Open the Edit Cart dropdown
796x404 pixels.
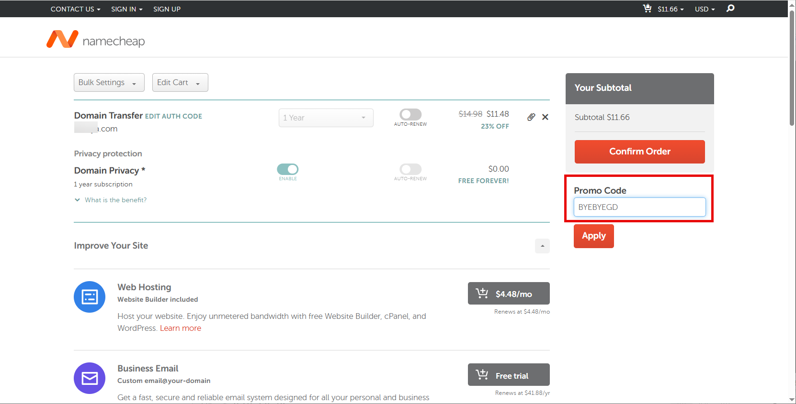pyautogui.click(x=180, y=82)
